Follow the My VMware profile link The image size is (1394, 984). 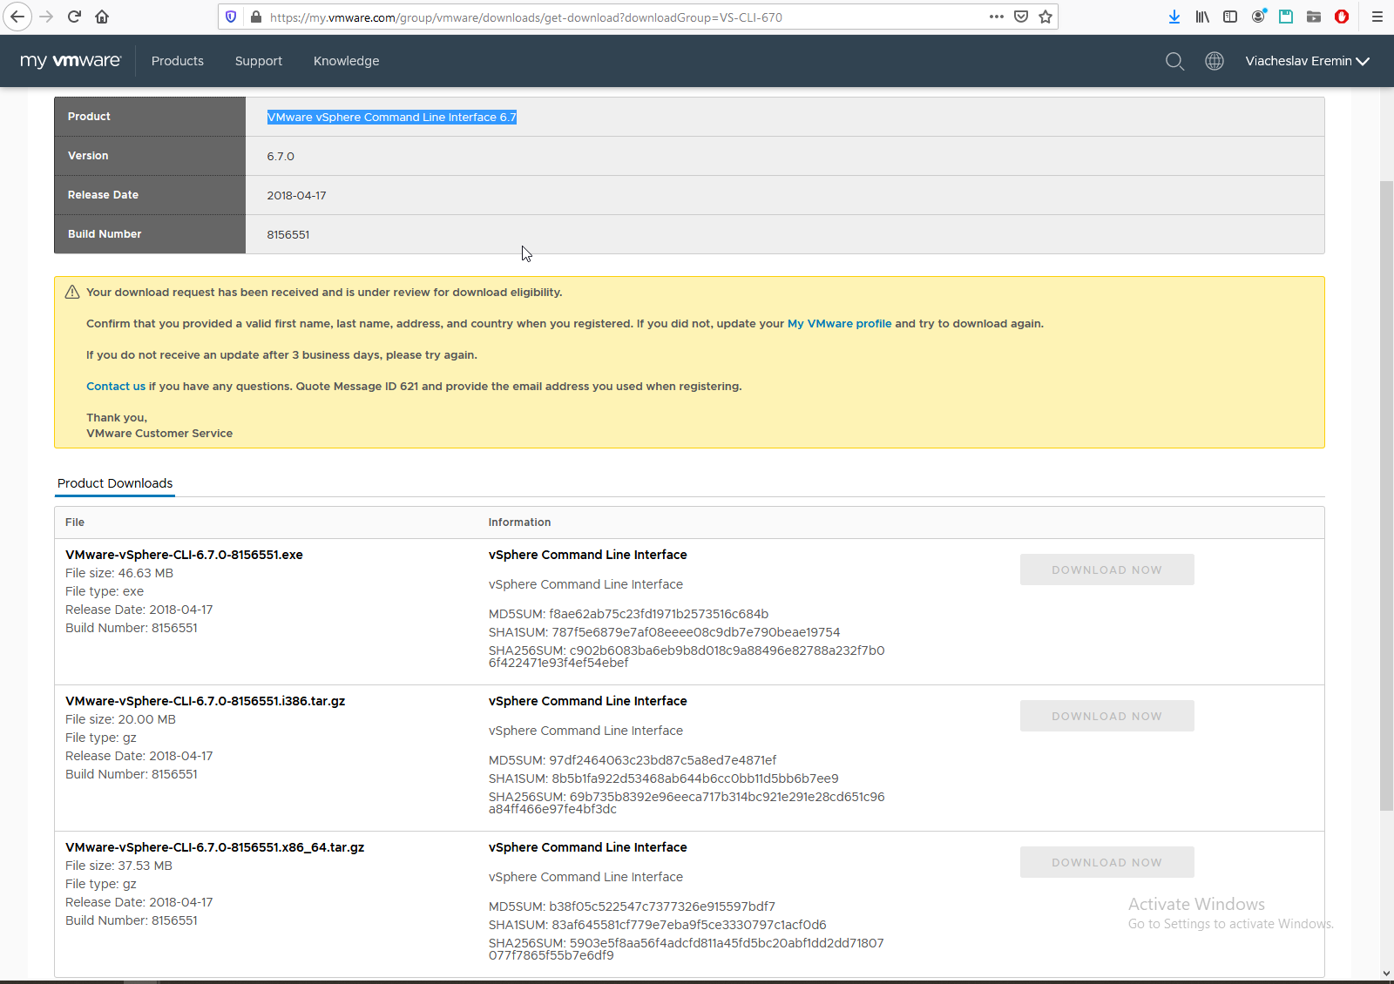pos(839,324)
